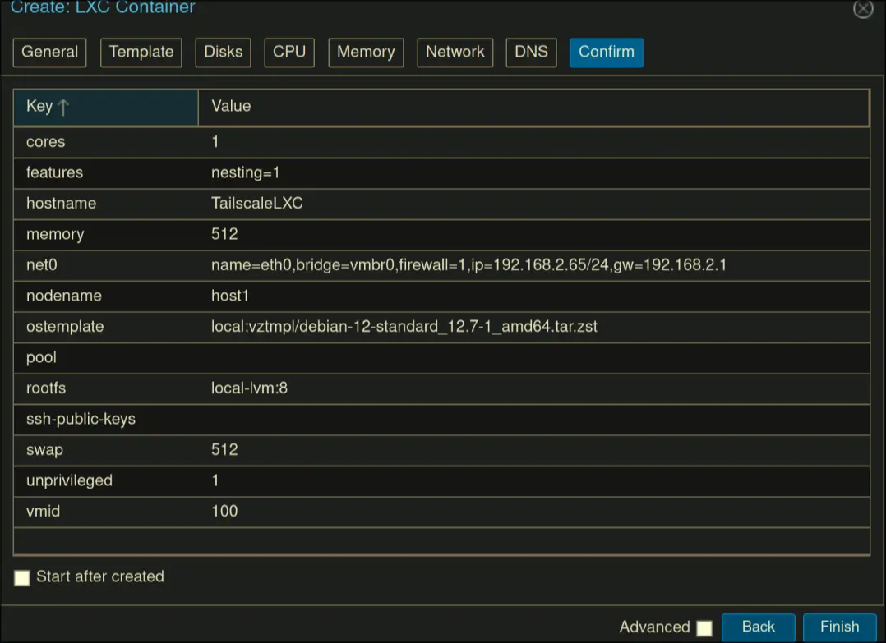
Task: Select the CPU tab
Action: click(x=289, y=52)
